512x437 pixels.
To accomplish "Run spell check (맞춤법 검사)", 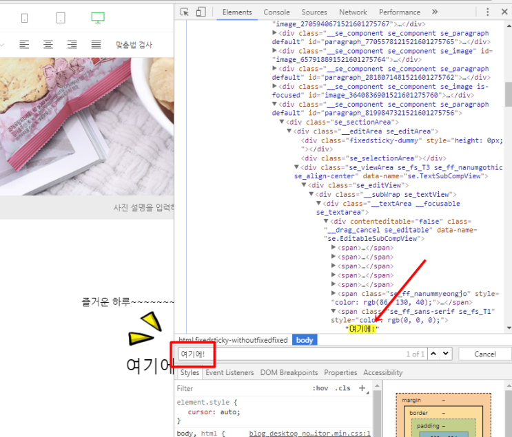I will coord(134,45).
